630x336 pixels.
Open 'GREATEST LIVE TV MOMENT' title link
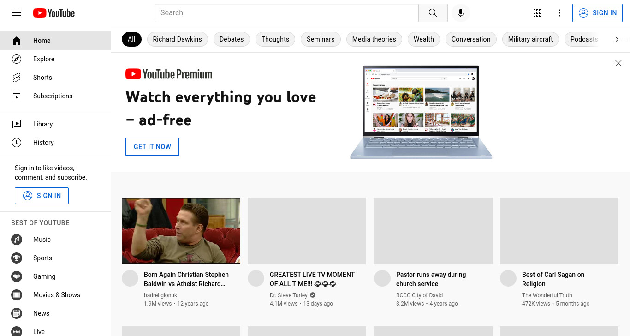point(312,279)
